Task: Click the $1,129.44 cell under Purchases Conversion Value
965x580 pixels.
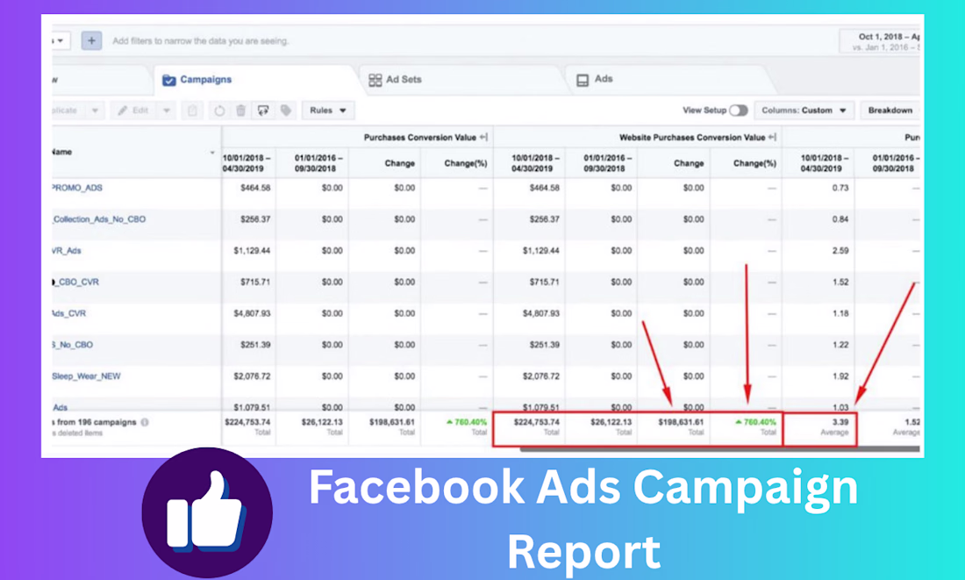Action: tap(252, 251)
